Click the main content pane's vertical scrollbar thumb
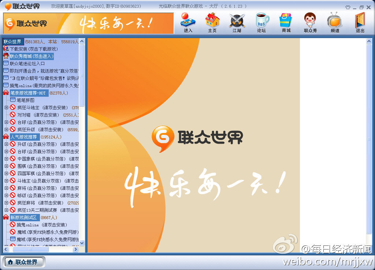The width and height of the screenshot is (375, 270). pos(369,139)
